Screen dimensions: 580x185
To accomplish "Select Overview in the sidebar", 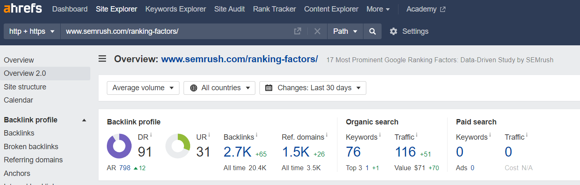I will (19, 60).
